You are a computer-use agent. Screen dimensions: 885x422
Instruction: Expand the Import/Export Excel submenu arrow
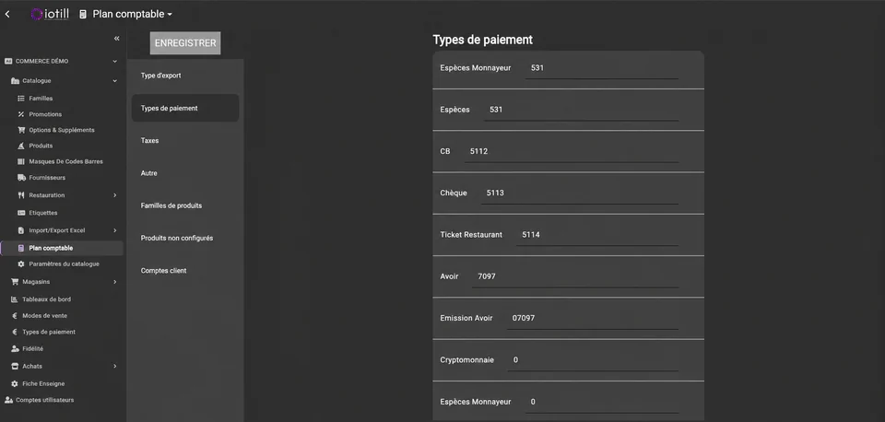pyautogui.click(x=114, y=230)
